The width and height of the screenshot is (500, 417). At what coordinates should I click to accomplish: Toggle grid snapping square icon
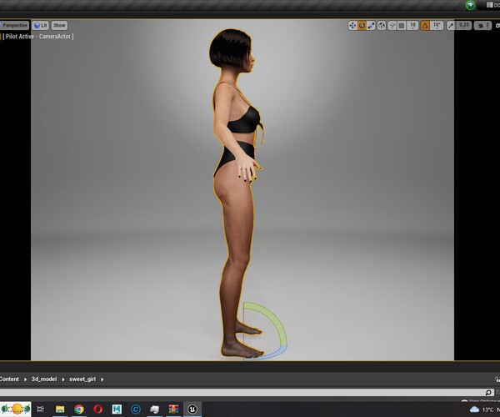point(402,26)
